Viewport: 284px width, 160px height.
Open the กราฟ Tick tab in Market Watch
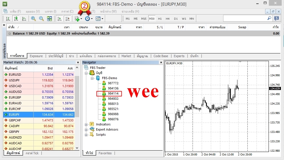pyautogui.click(x=32, y=153)
